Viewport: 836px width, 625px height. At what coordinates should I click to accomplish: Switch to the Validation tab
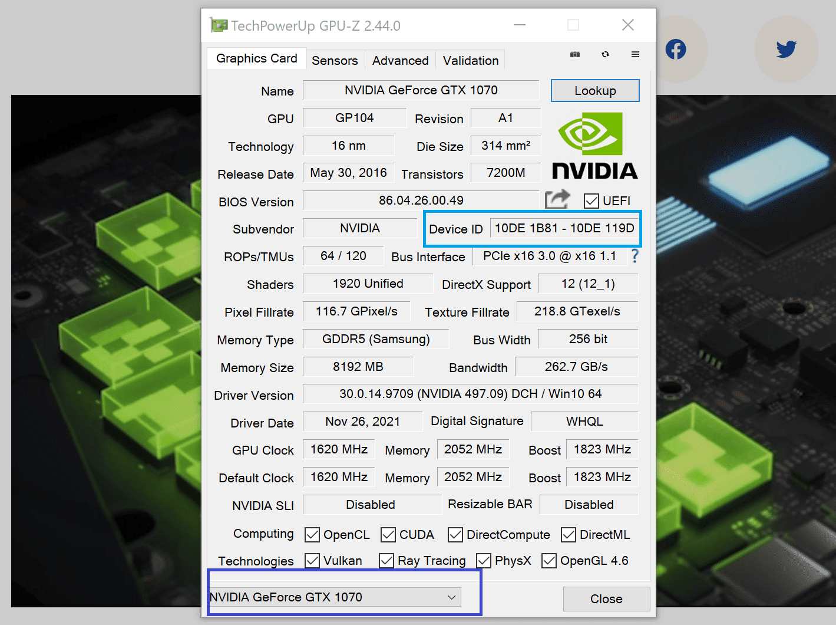point(471,61)
